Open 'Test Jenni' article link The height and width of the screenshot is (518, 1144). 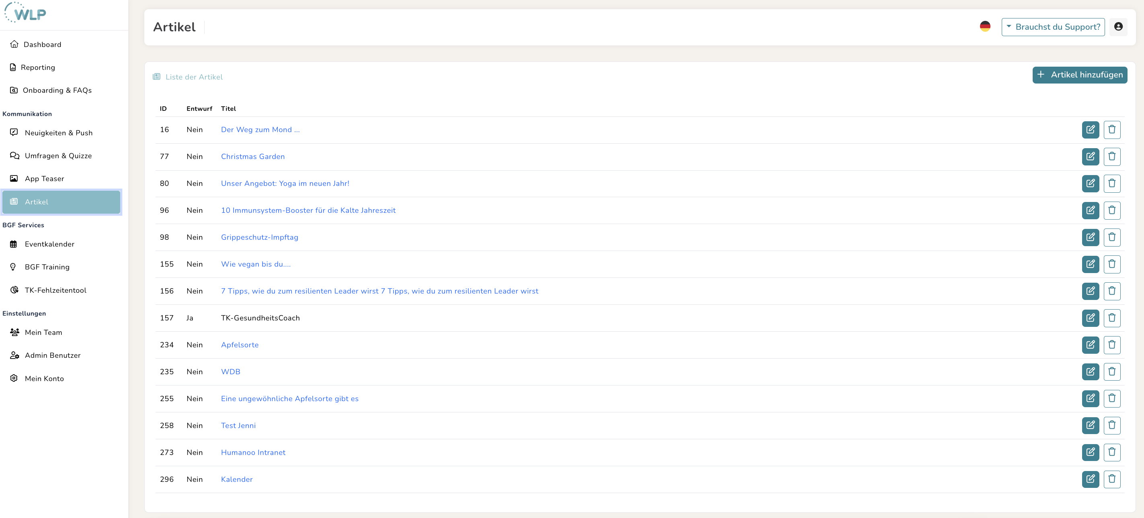tap(238, 426)
